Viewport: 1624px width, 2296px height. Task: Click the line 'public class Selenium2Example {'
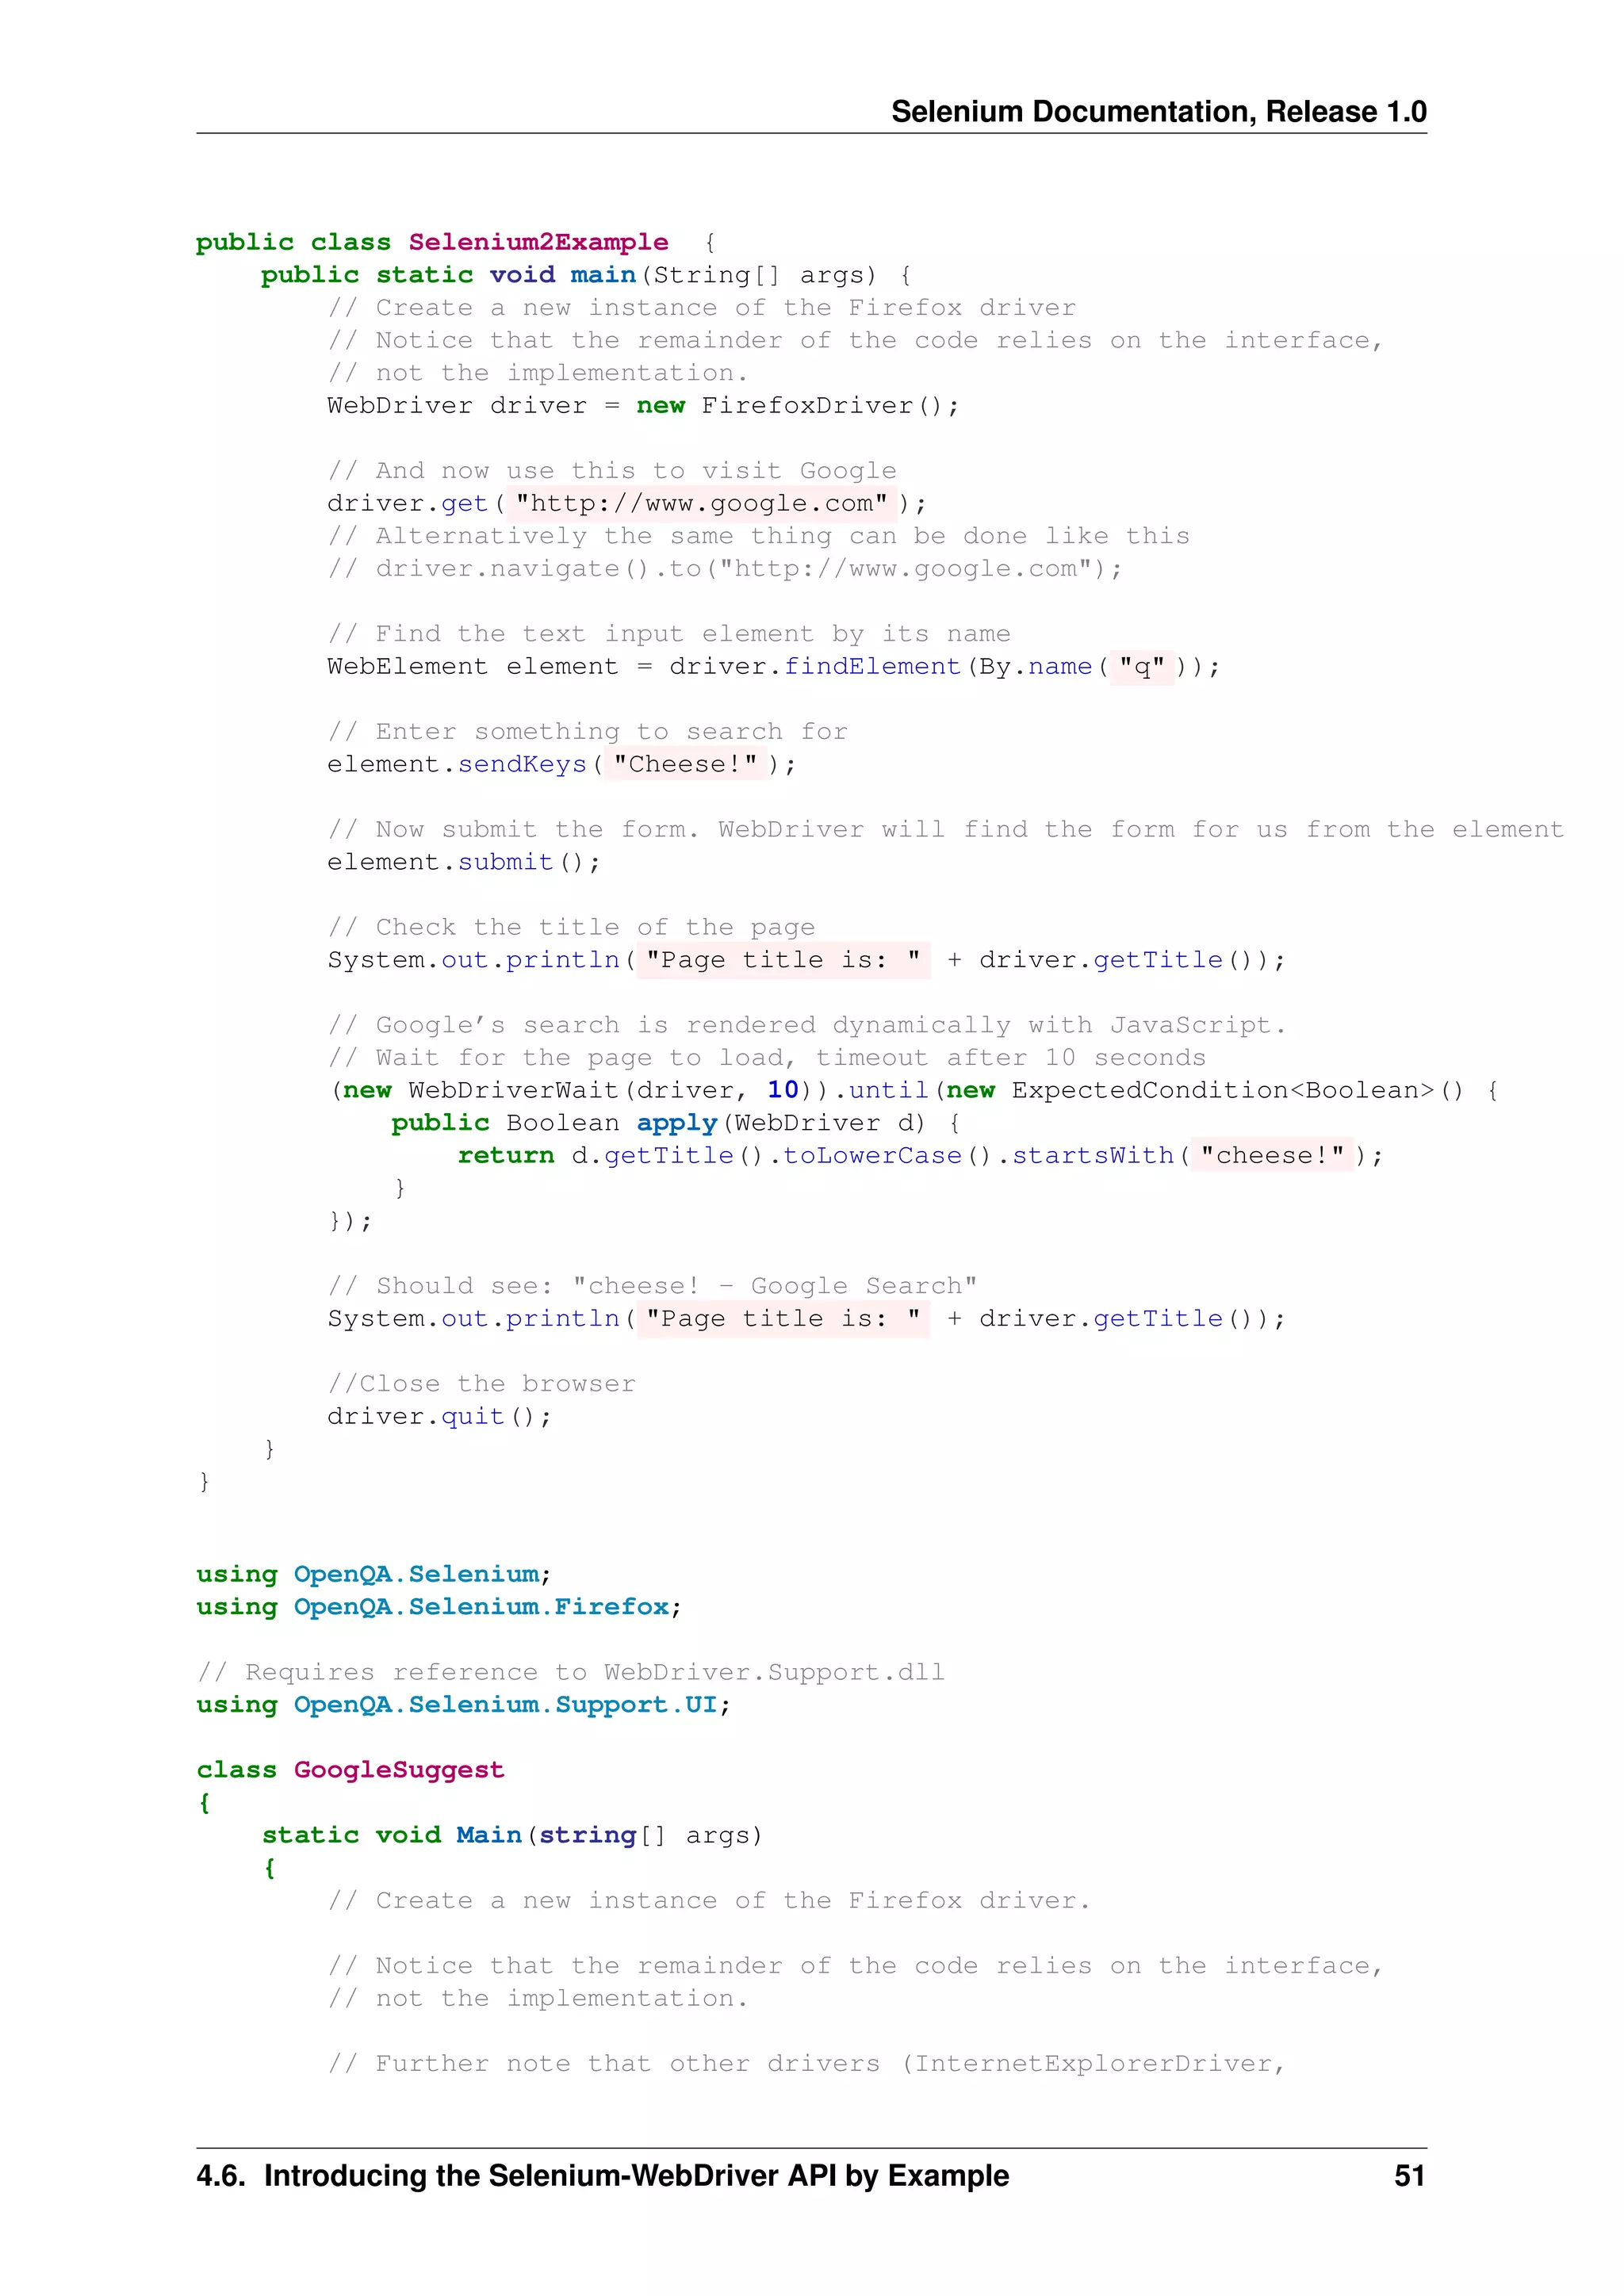(456, 242)
